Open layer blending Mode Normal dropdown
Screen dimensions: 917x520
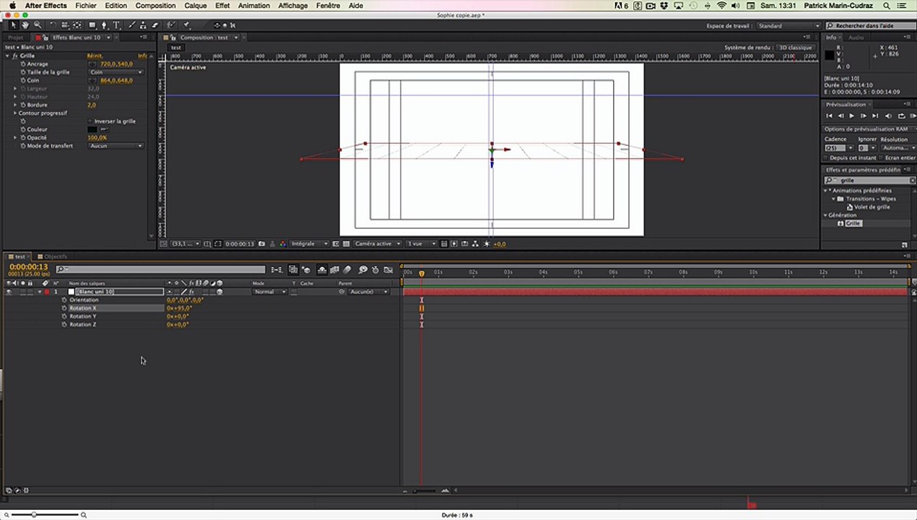pos(269,292)
